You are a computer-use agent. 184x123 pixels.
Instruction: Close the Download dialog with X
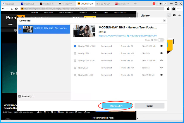164,21
